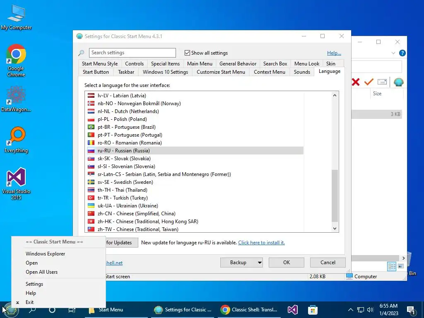The width and height of the screenshot is (424, 318).
Task: Open Microsoft Store from taskbar
Action: point(313,310)
